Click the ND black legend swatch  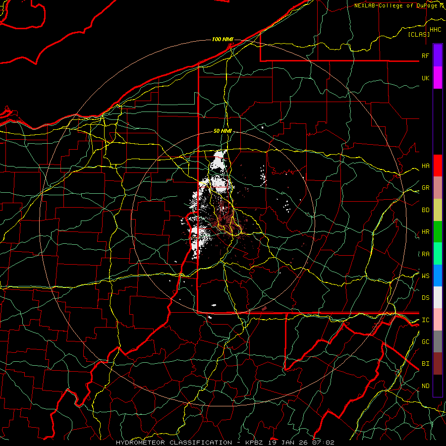click(x=438, y=386)
